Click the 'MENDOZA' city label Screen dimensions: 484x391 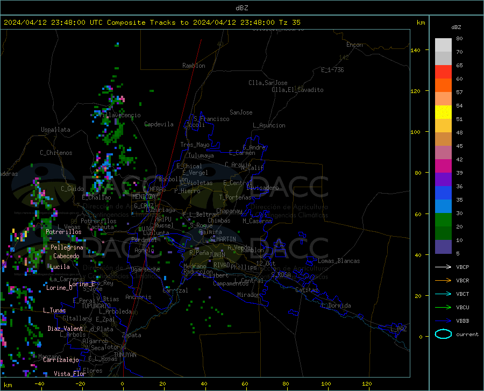click(x=144, y=197)
